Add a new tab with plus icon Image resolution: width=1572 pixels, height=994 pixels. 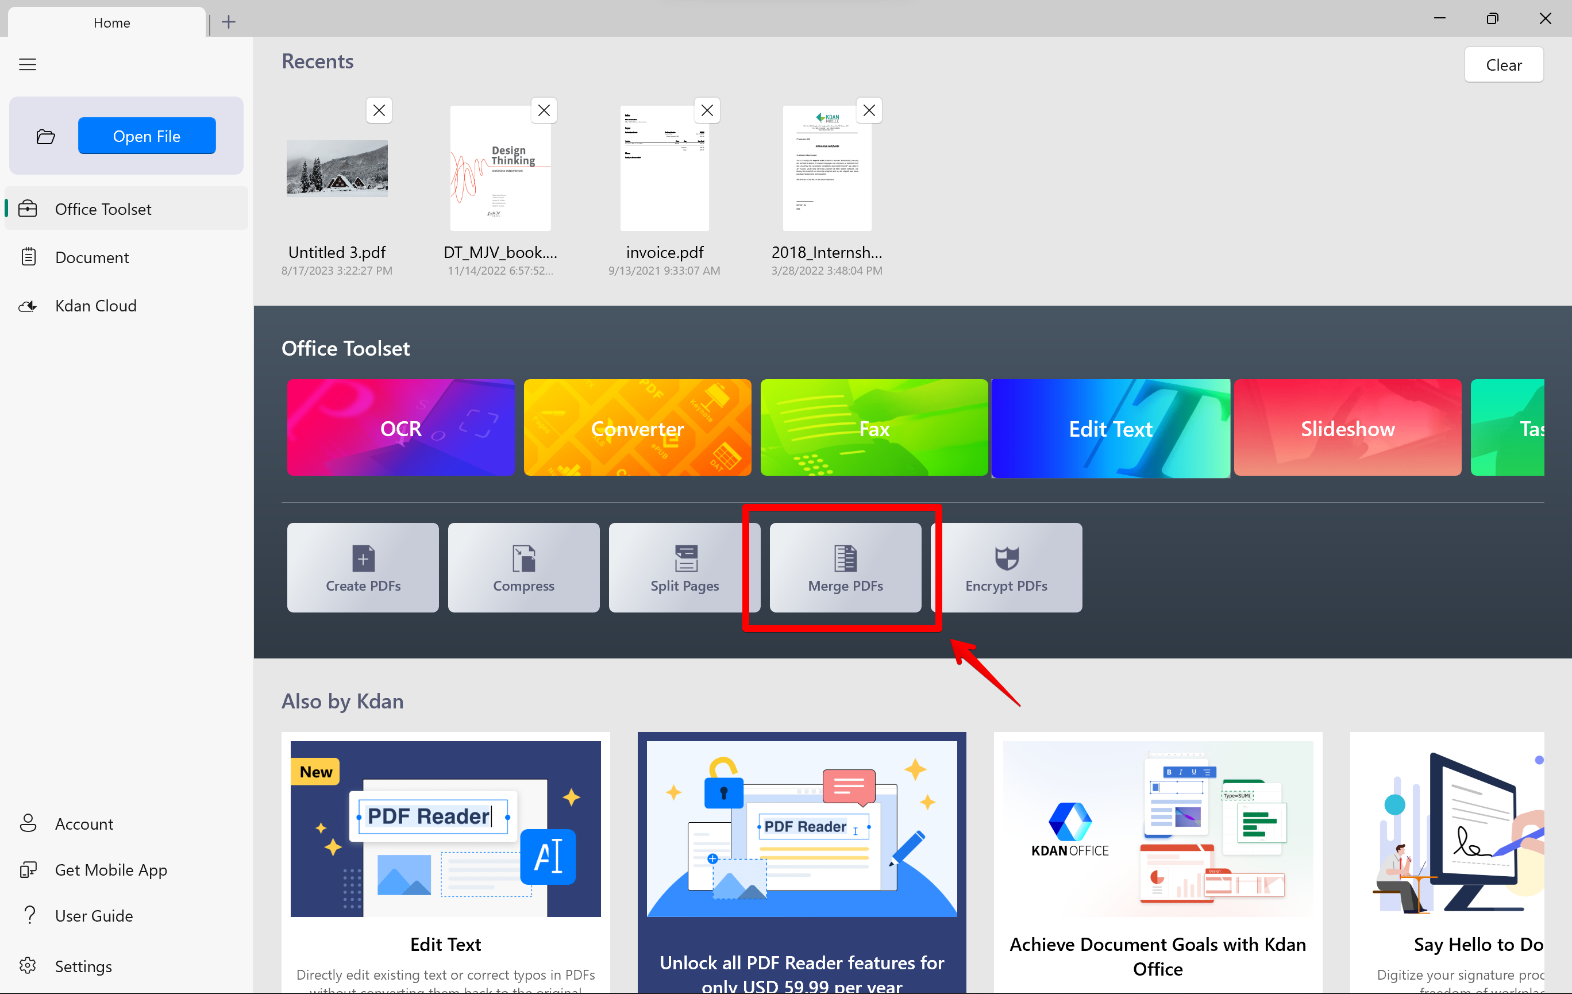click(229, 22)
